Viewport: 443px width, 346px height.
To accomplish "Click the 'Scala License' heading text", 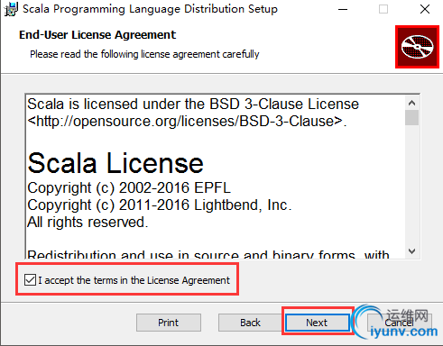I will 115,163.
